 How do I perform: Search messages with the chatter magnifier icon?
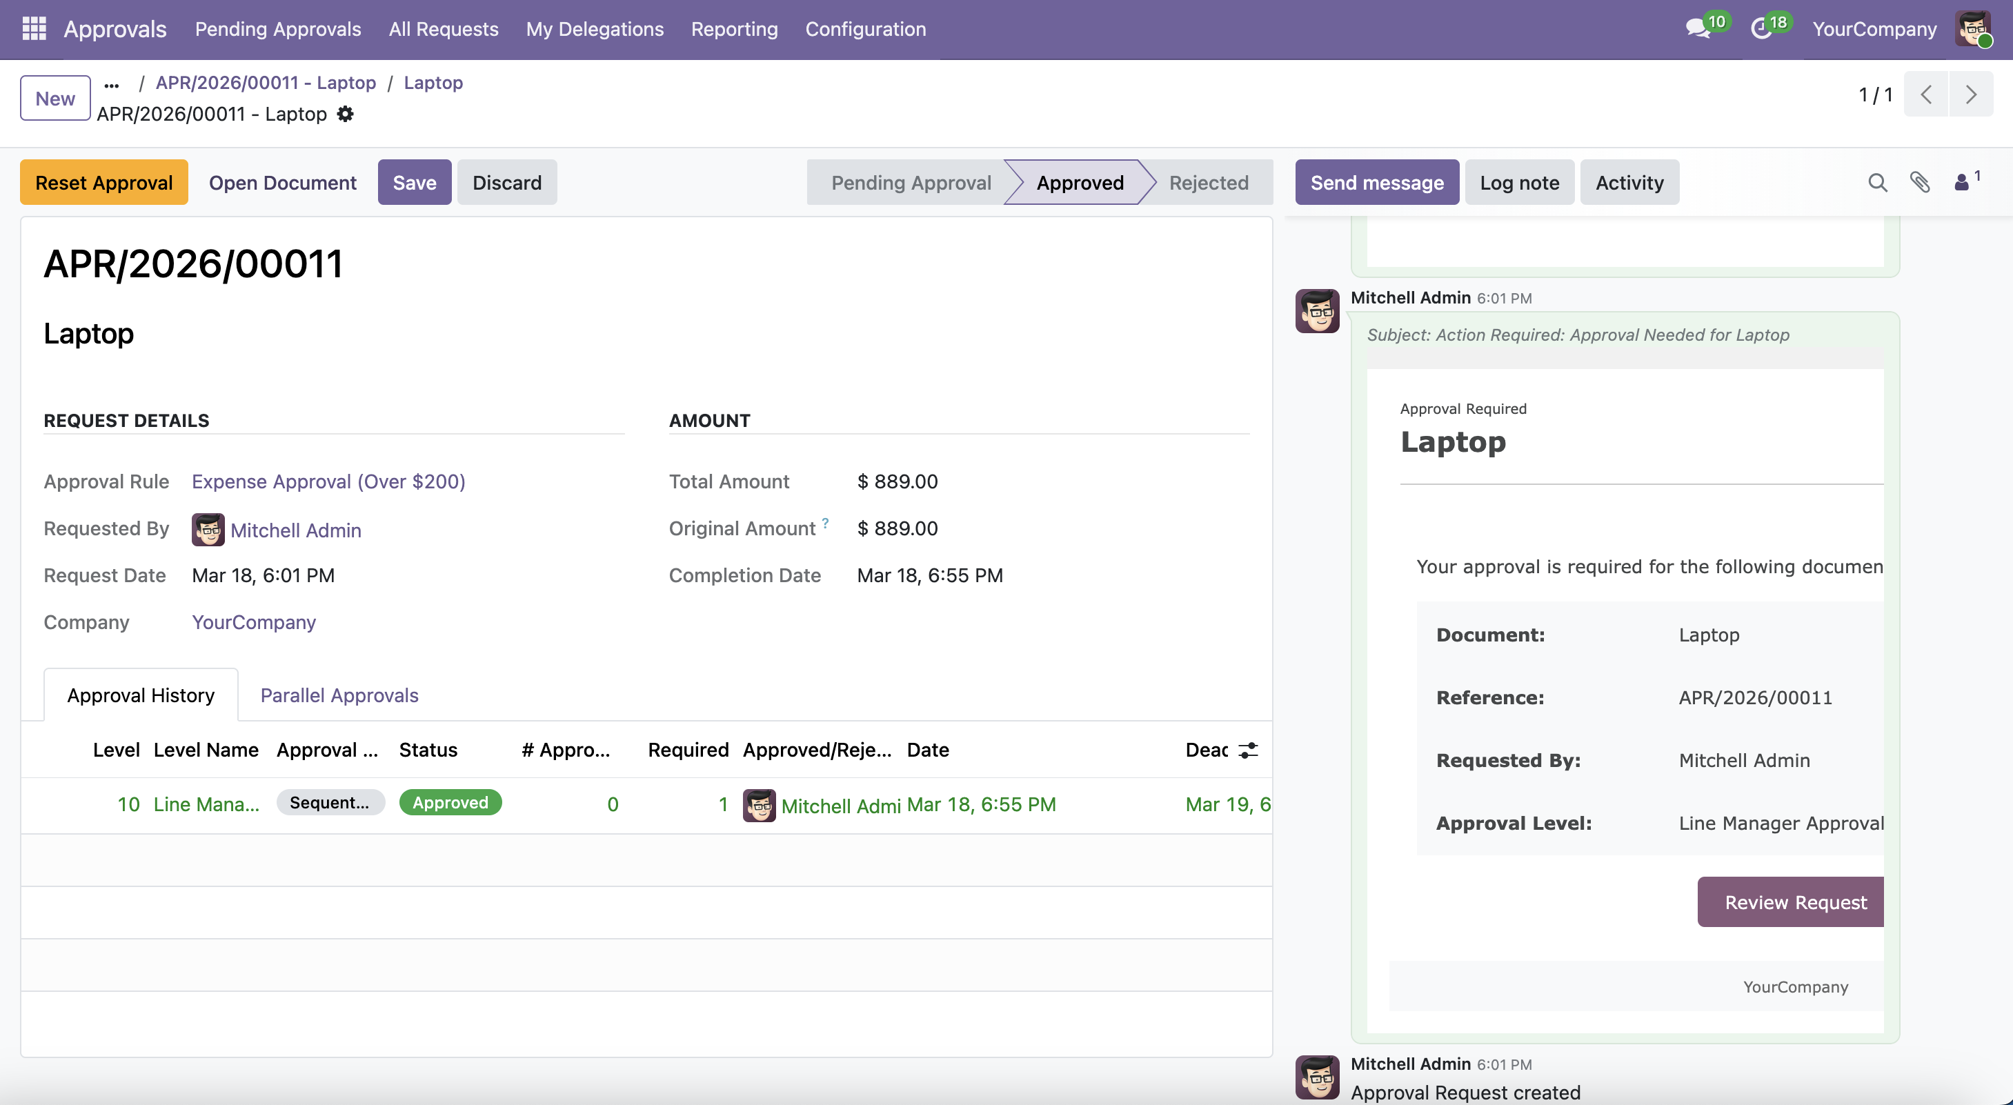[1877, 182]
